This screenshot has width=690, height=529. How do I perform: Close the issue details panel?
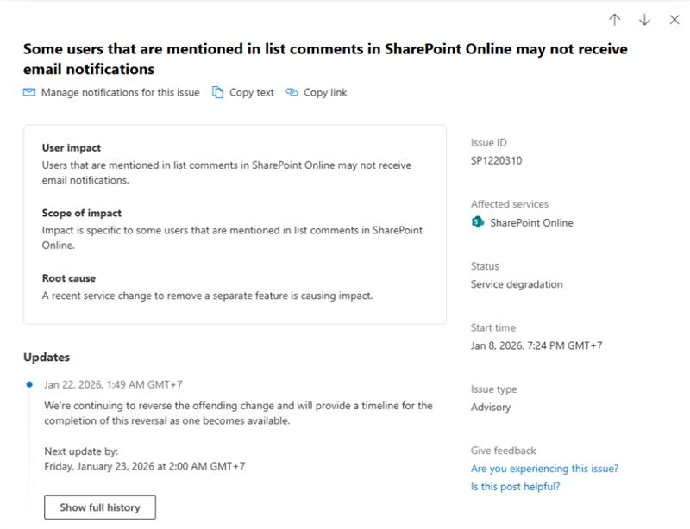click(674, 20)
